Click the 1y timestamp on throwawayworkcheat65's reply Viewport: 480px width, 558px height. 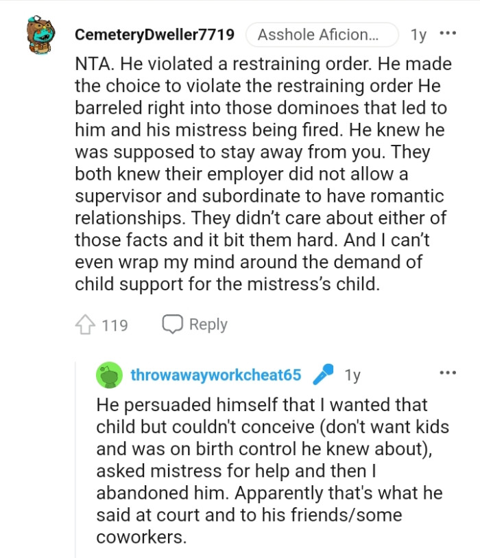click(352, 375)
